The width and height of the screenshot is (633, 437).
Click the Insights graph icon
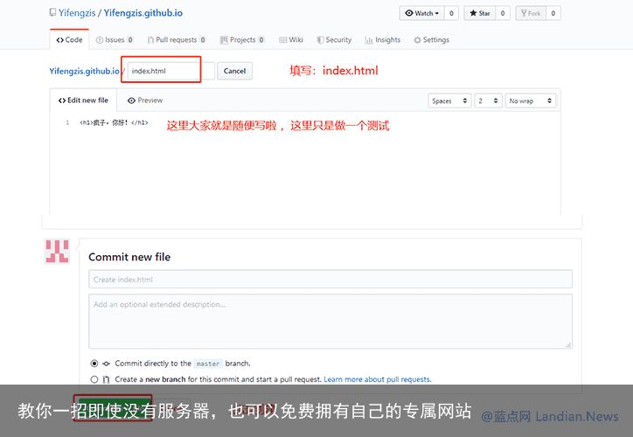[369, 40]
